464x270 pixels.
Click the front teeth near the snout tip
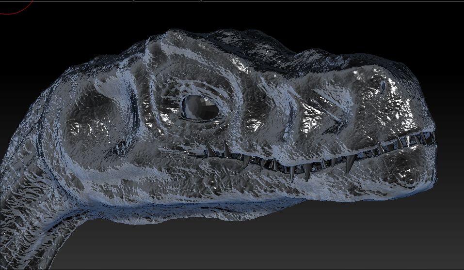(x=412, y=140)
